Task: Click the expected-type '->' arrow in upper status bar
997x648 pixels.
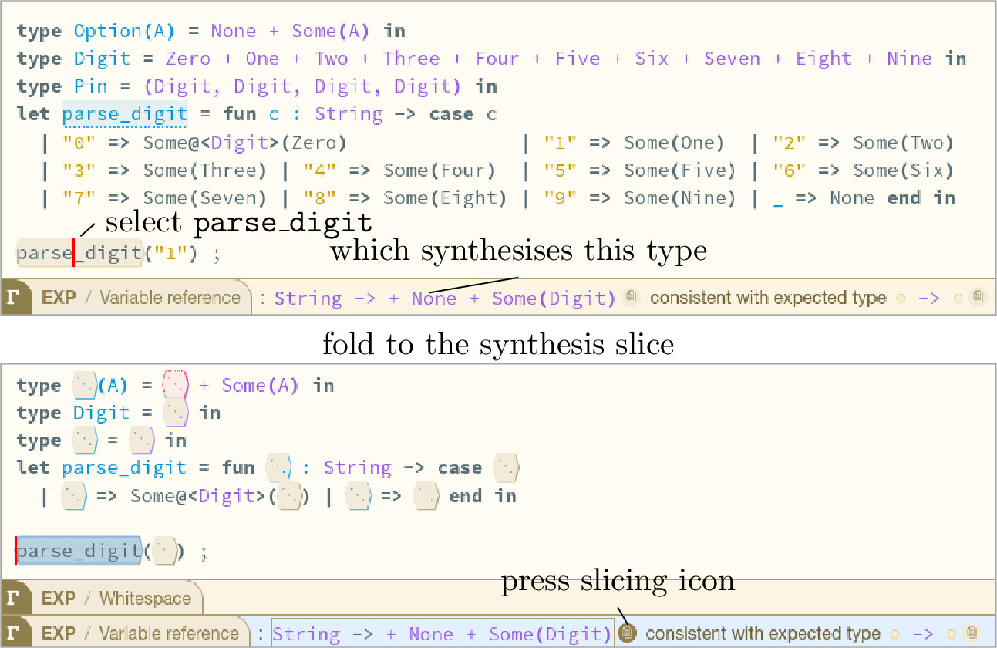Action: (928, 298)
